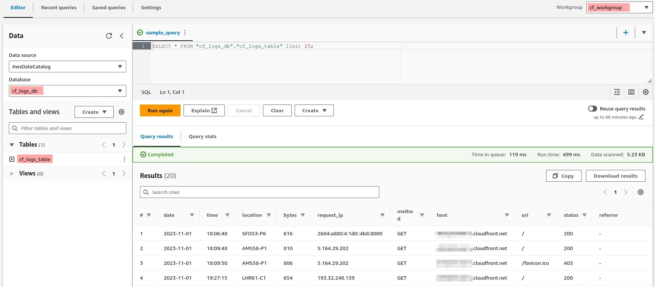
Task: Open Settings tab
Action: (x=151, y=7)
